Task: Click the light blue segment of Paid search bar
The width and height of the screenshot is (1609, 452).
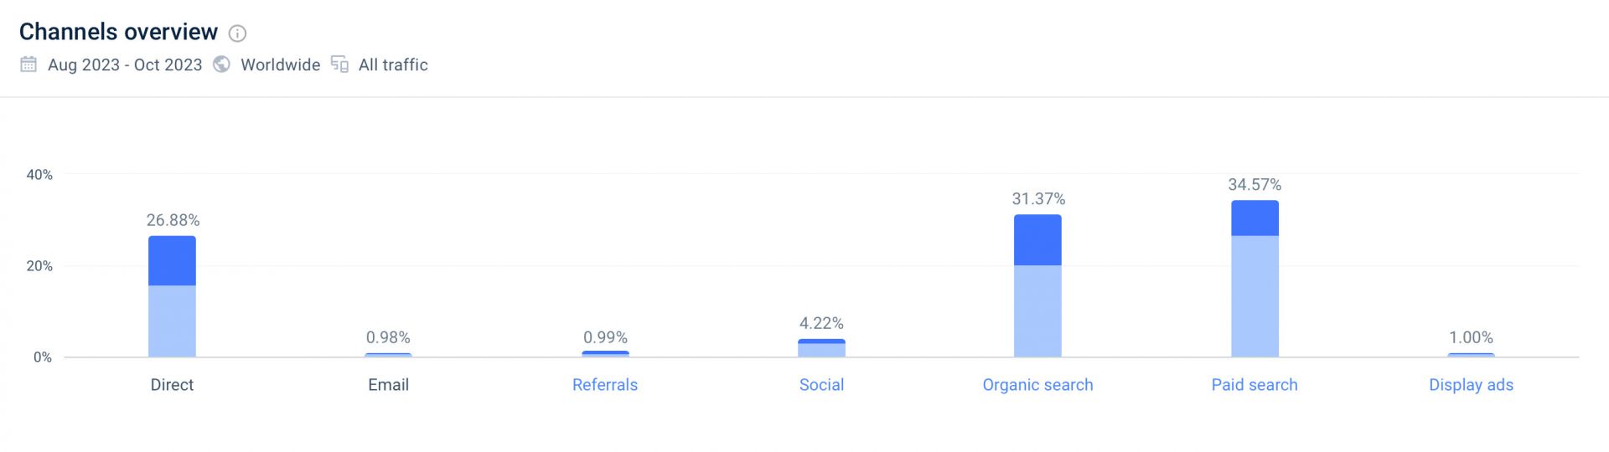Action: coord(1255,296)
